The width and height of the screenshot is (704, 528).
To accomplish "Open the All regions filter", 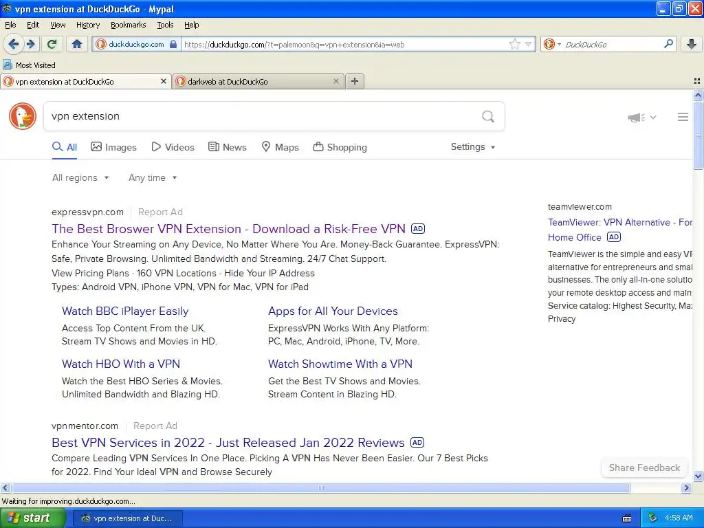I will tap(80, 178).
